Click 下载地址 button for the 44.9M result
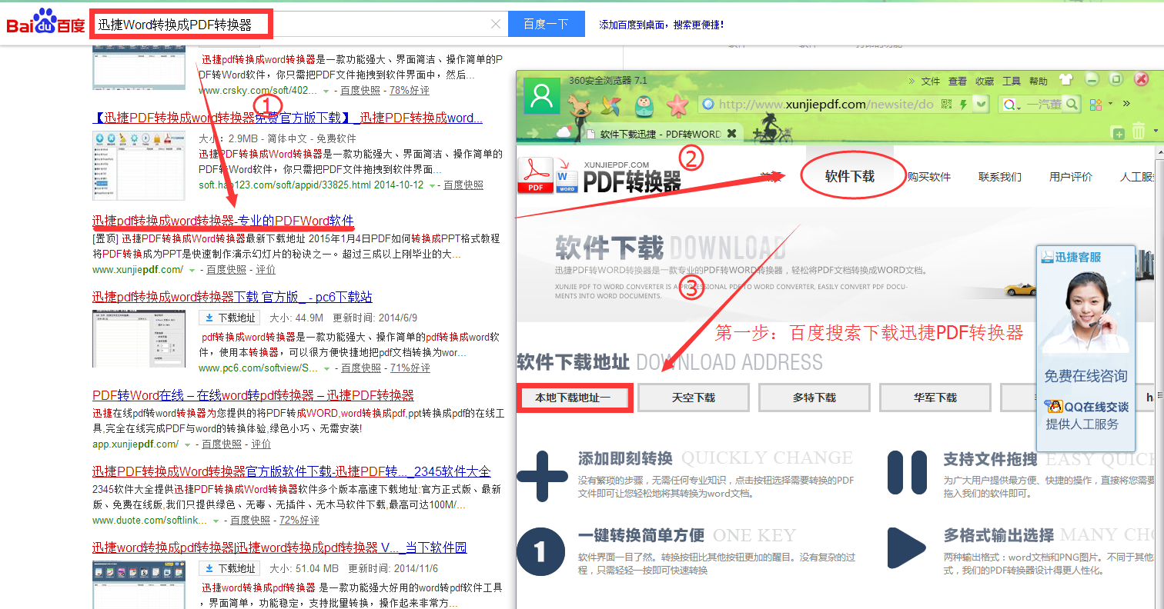Image resolution: width=1164 pixels, height=609 pixels. [x=229, y=318]
